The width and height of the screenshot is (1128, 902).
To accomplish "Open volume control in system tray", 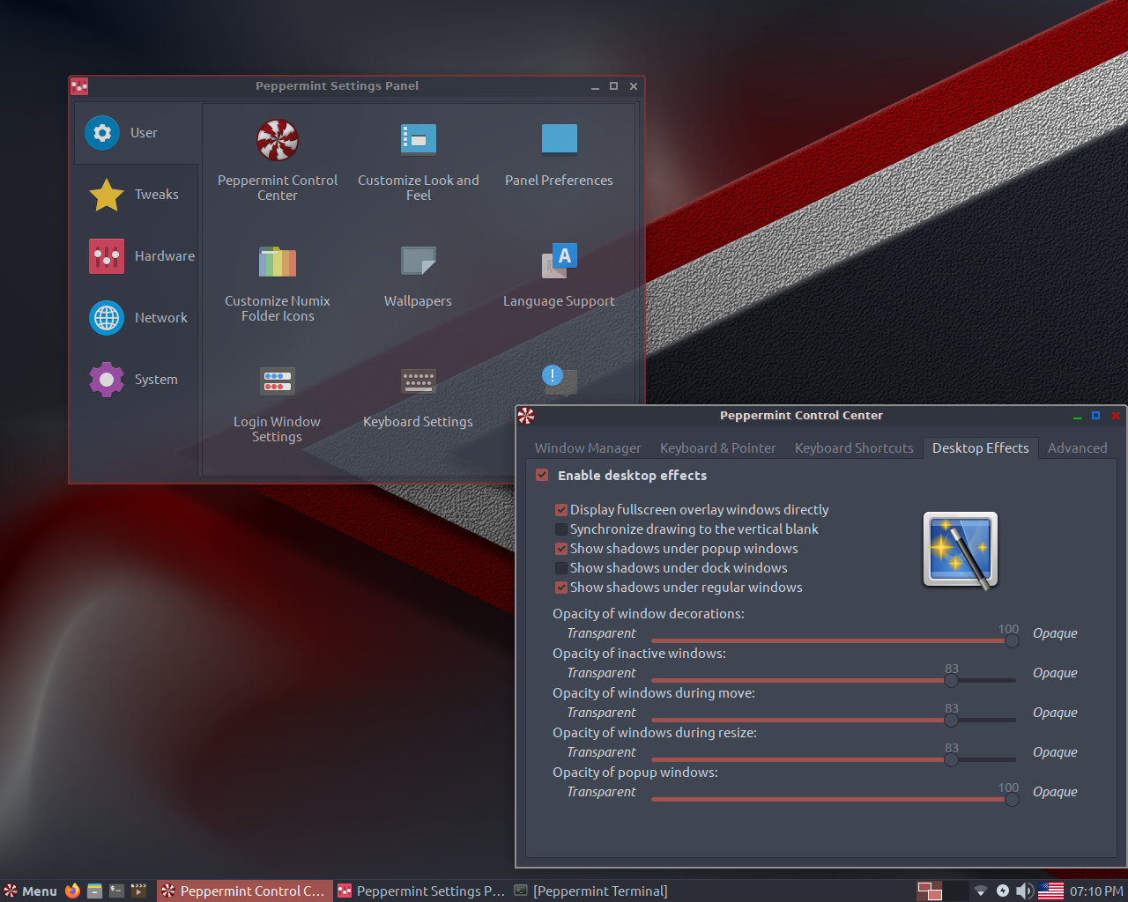I will coord(1024,891).
